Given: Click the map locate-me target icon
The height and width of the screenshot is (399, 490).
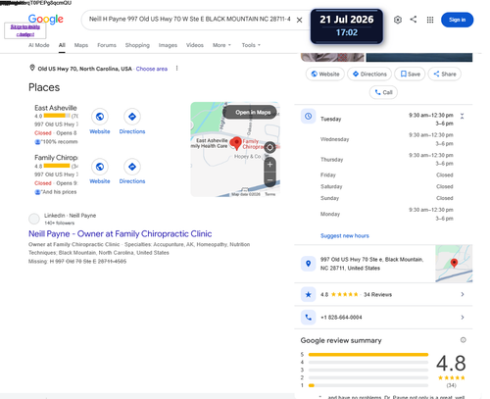Looking at the screenshot, I should 269,147.
